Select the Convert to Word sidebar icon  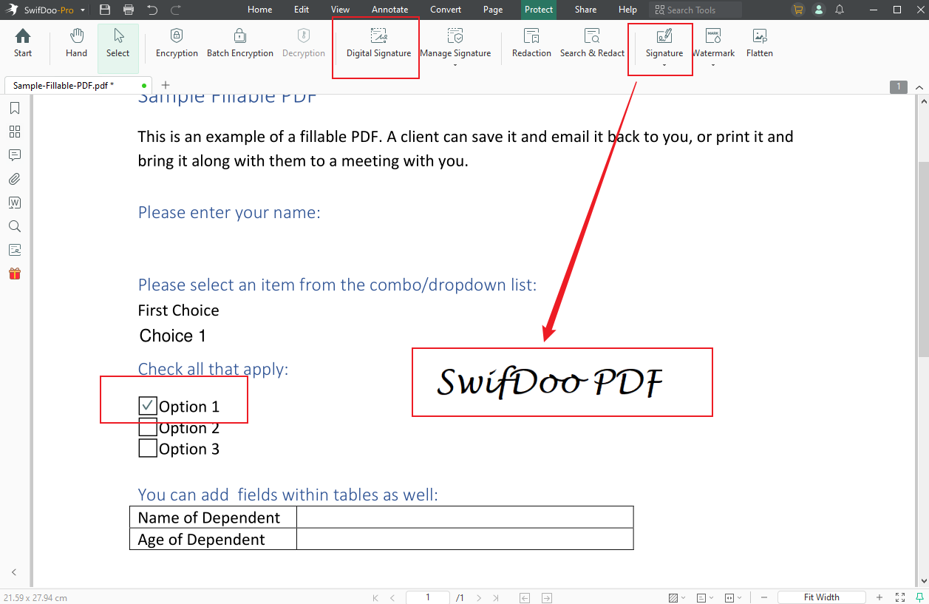click(14, 202)
